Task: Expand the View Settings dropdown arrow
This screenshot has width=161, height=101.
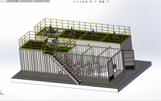Action: pos(110,2)
